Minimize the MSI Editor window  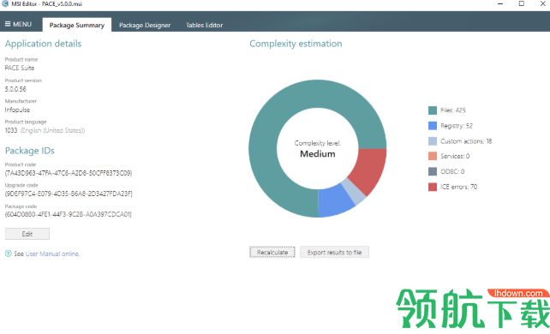pos(500,3)
